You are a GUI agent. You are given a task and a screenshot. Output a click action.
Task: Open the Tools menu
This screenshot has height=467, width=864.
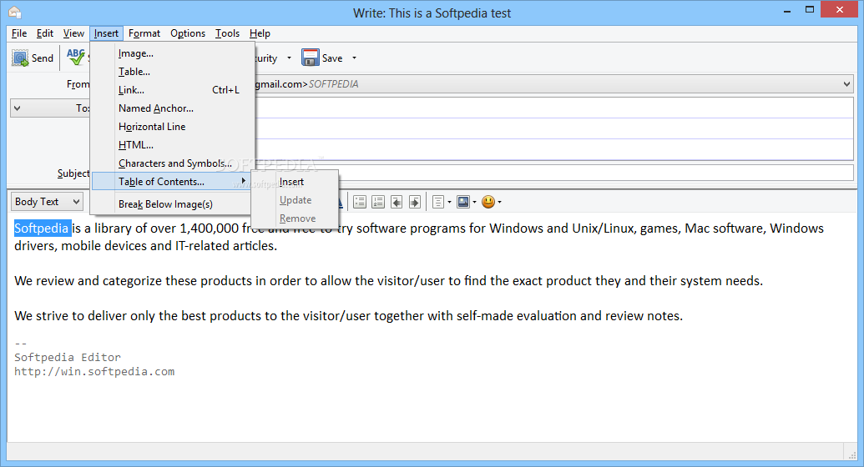(x=227, y=33)
